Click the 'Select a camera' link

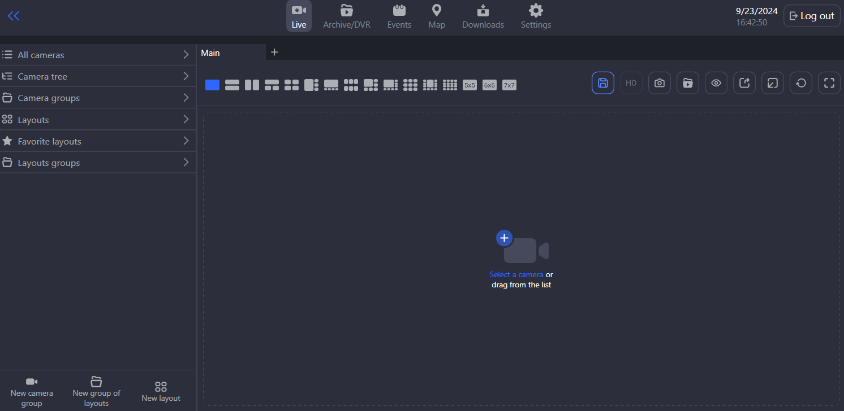point(516,275)
